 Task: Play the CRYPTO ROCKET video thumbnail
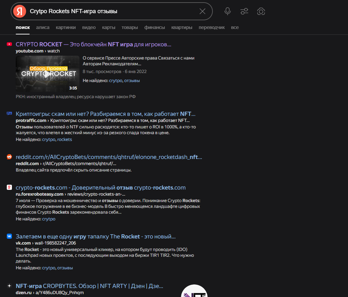(48, 74)
